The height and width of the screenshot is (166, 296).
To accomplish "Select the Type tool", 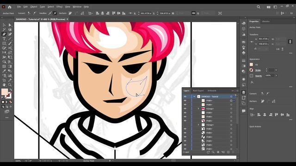I will point(4,39).
